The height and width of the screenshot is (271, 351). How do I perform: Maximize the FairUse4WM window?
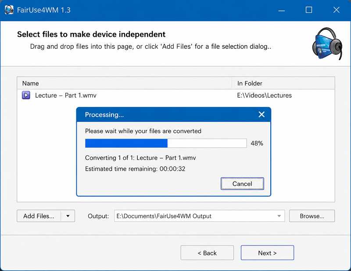pos(309,10)
